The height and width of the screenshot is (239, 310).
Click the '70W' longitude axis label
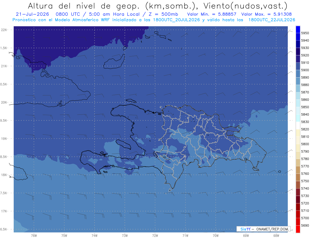pos(215,235)
